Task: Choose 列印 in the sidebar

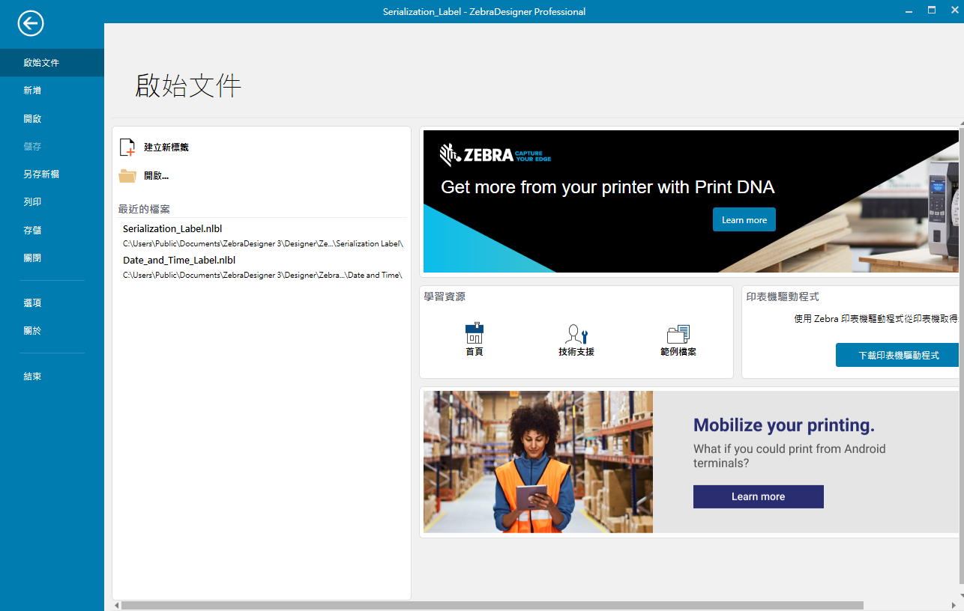Action: [52, 202]
